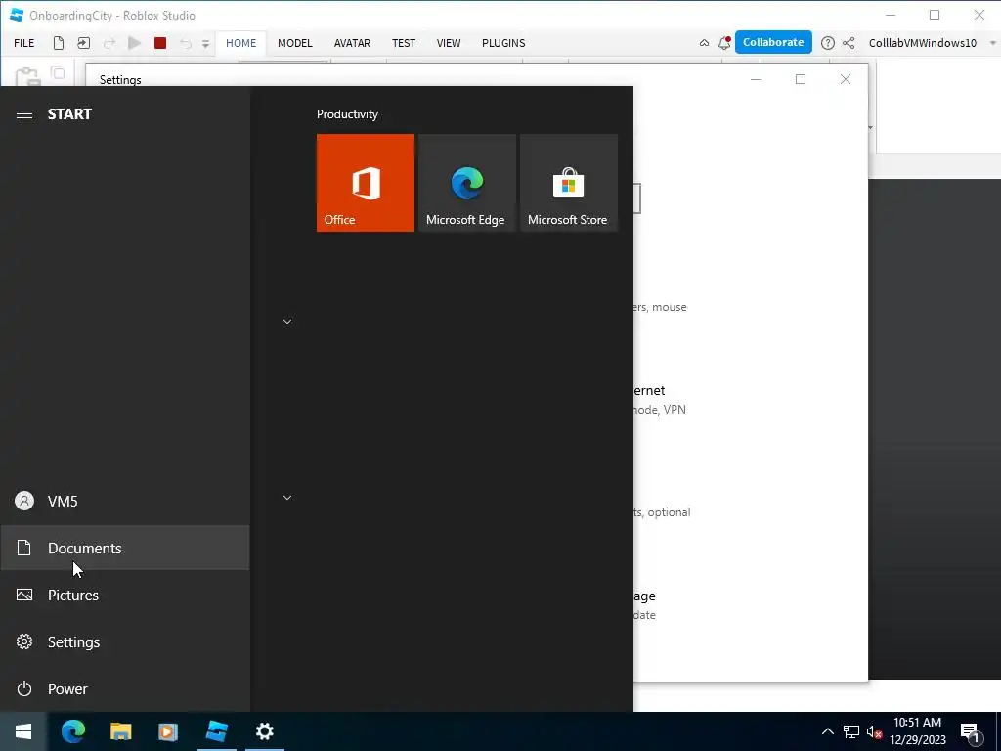1001x751 pixels.
Task: Open the media player taskbar icon
Action: coord(168,731)
